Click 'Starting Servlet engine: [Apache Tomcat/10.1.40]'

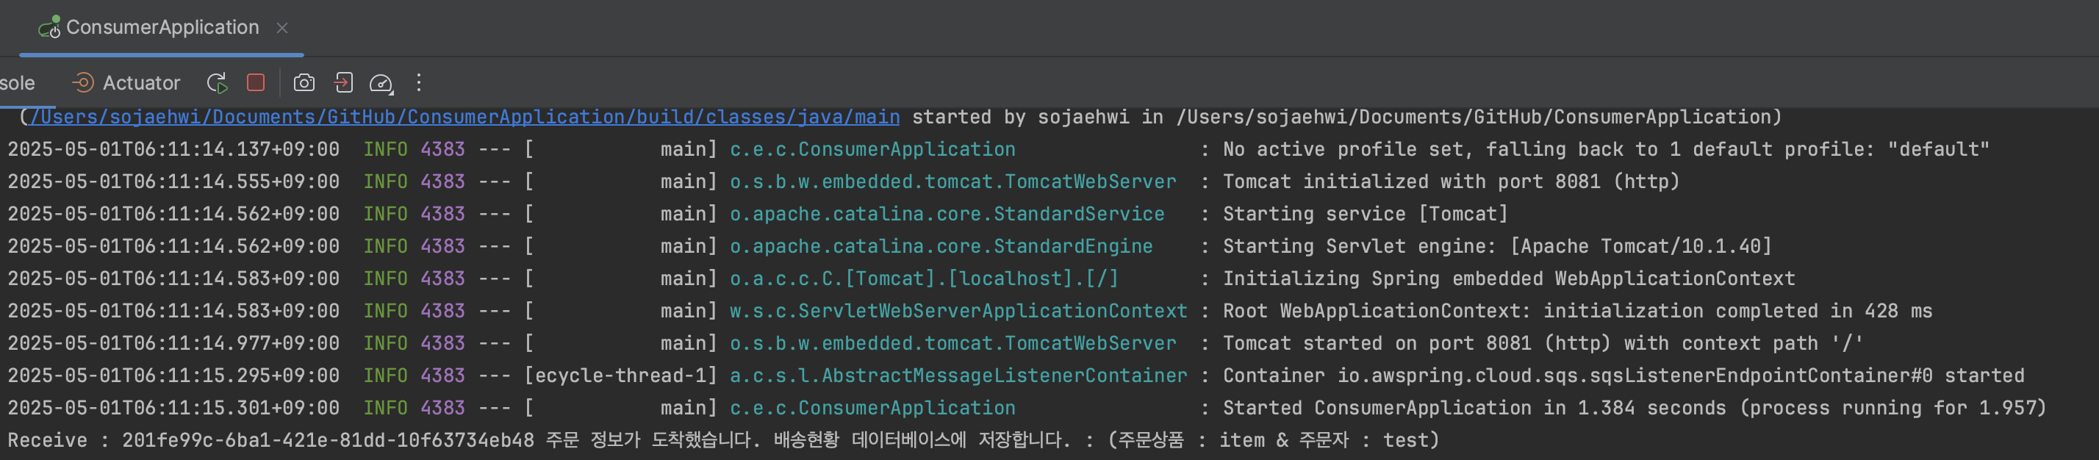[x=1498, y=246]
